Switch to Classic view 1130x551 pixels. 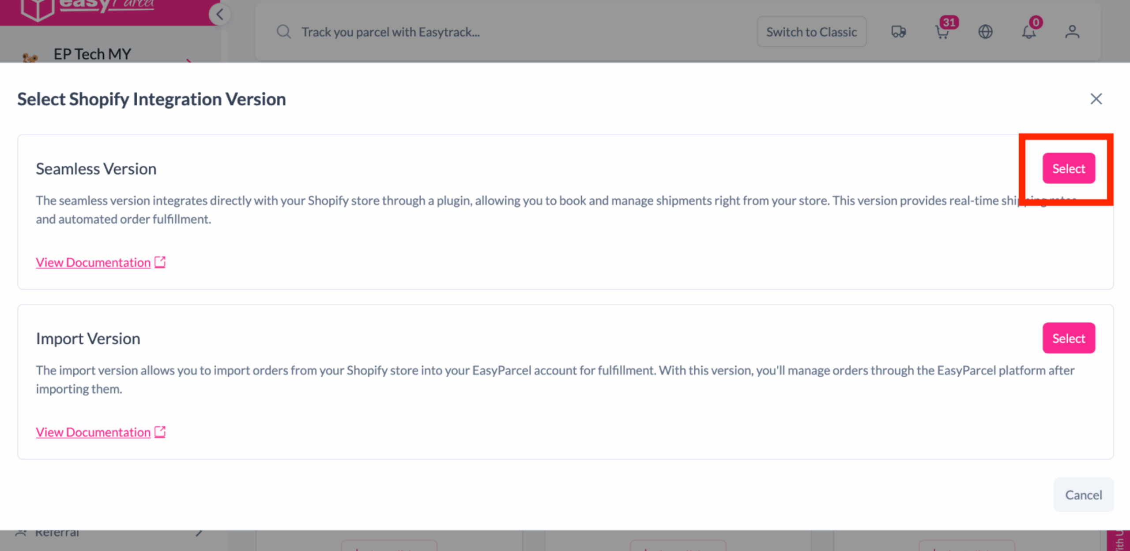pyautogui.click(x=811, y=31)
